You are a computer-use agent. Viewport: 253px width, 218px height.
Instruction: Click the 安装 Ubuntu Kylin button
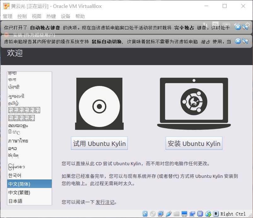(x=194, y=143)
